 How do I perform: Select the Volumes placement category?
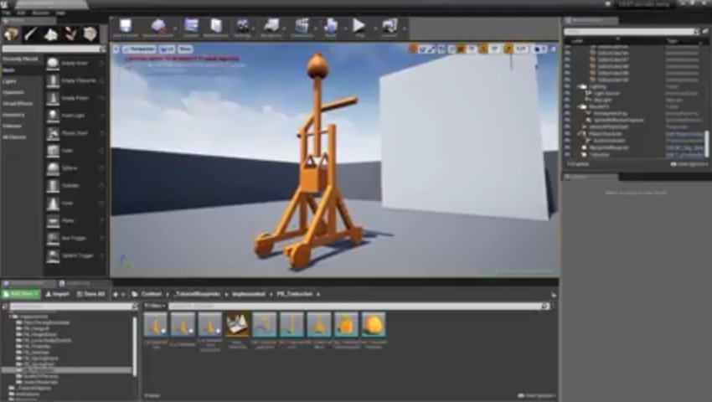click(x=12, y=126)
